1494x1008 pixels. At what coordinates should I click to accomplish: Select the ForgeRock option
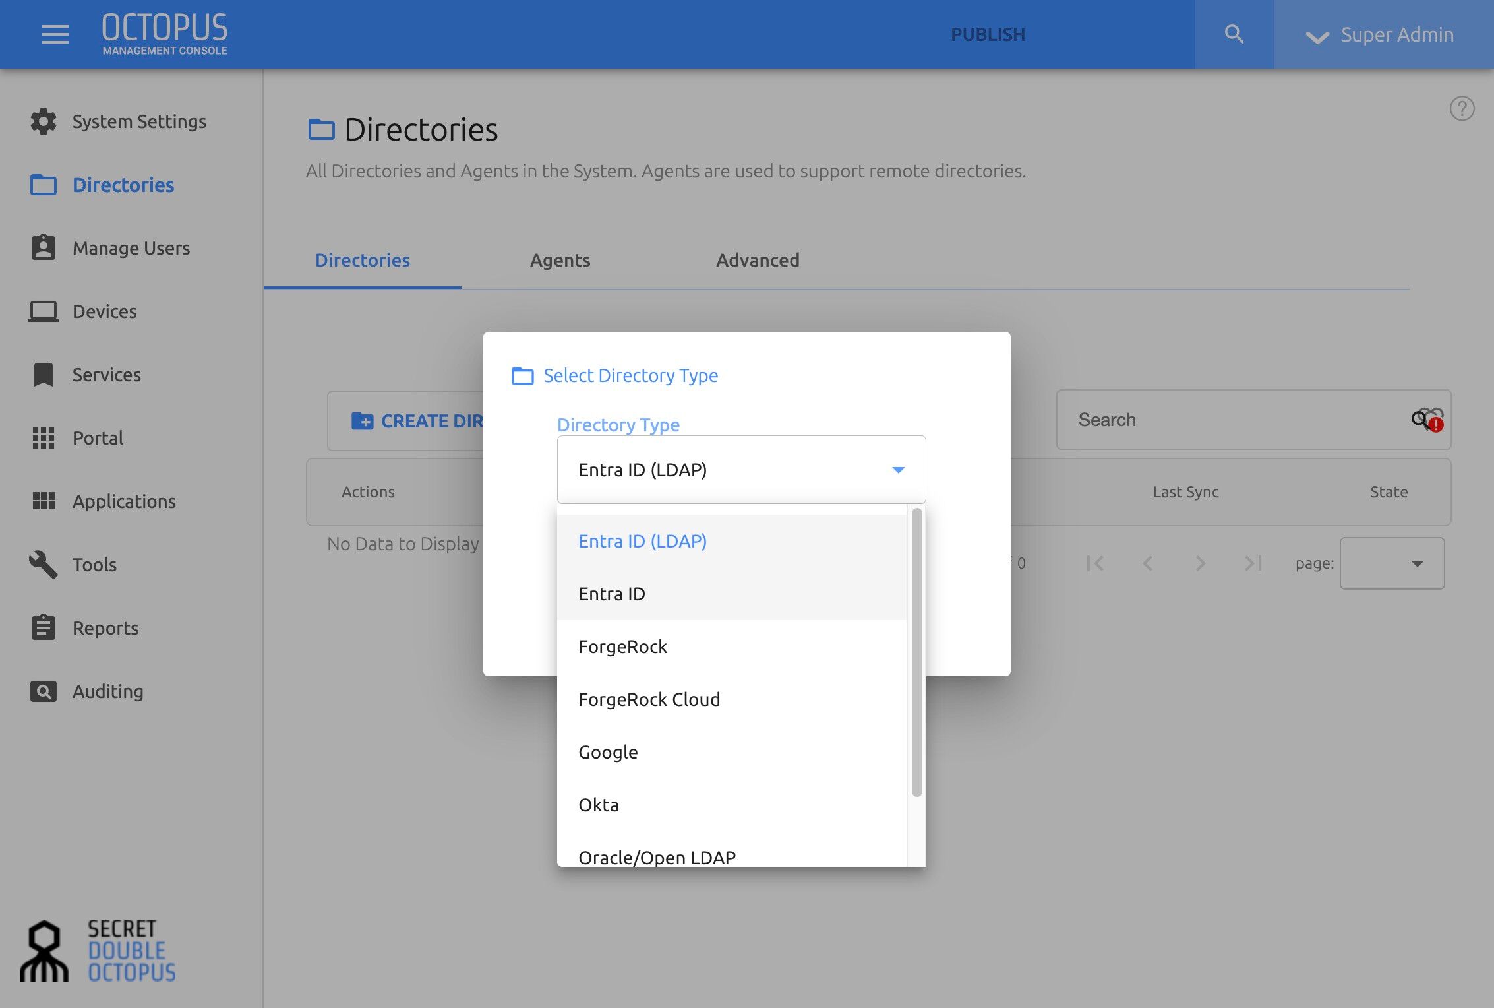(x=732, y=646)
